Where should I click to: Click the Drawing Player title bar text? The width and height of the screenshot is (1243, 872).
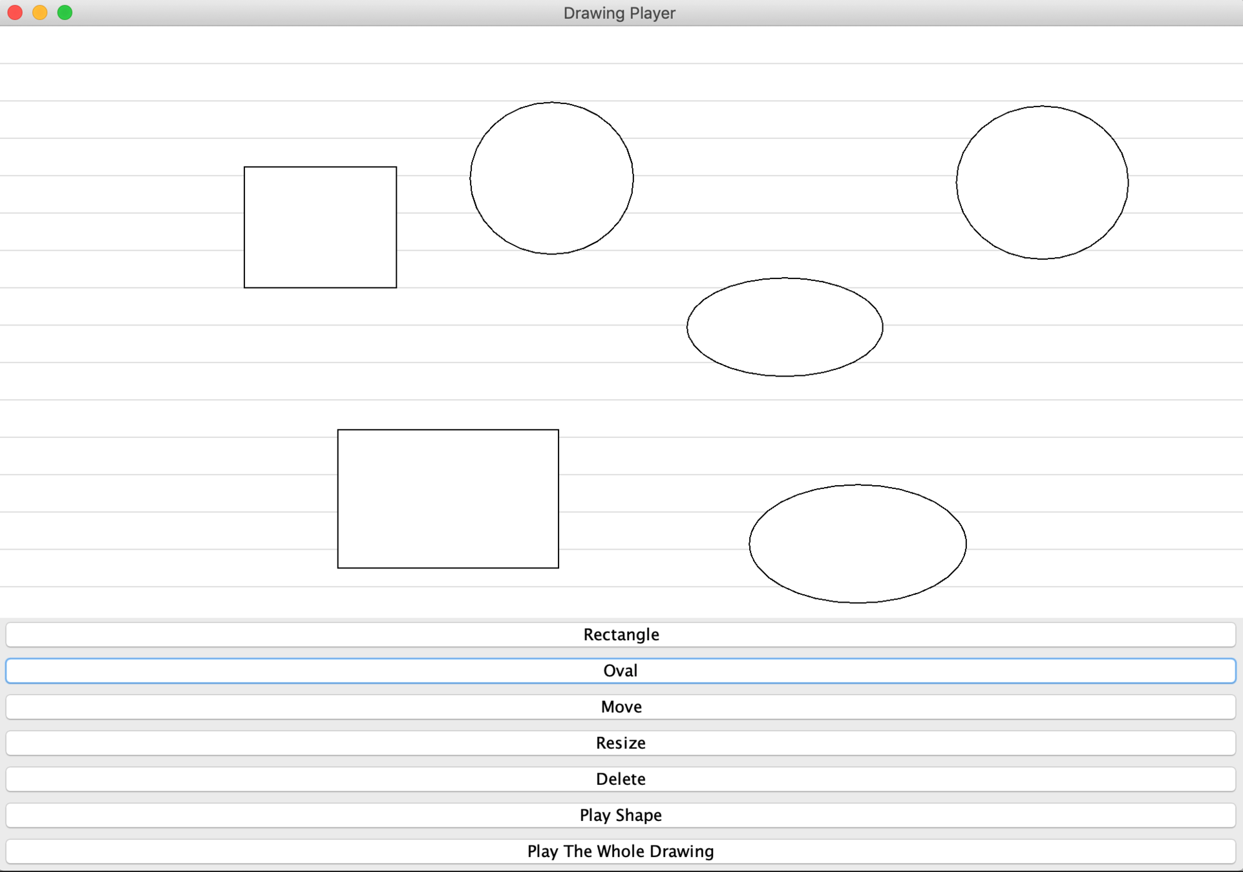[619, 13]
